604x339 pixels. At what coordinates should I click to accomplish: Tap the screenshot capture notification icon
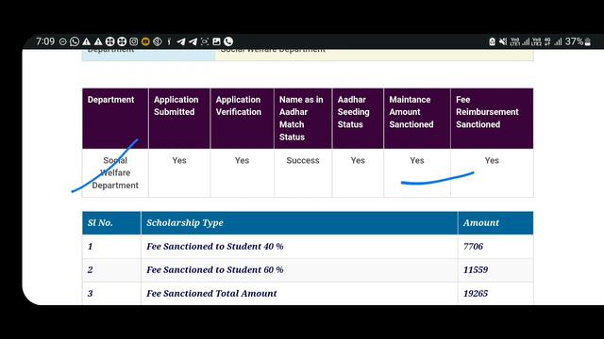coord(205,41)
